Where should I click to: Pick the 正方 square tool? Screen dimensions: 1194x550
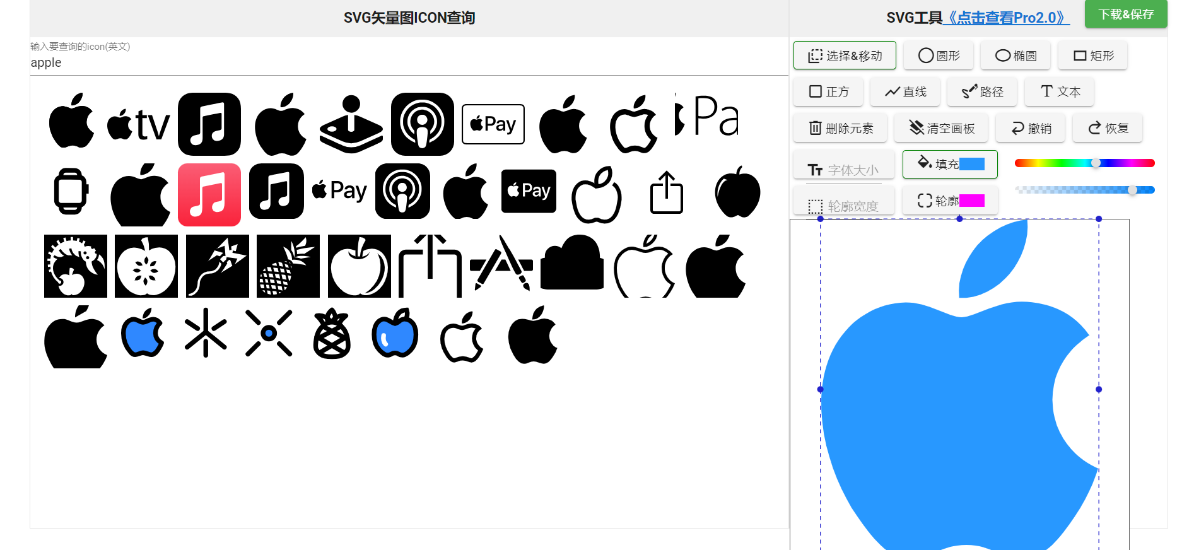(x=828, y=91)
